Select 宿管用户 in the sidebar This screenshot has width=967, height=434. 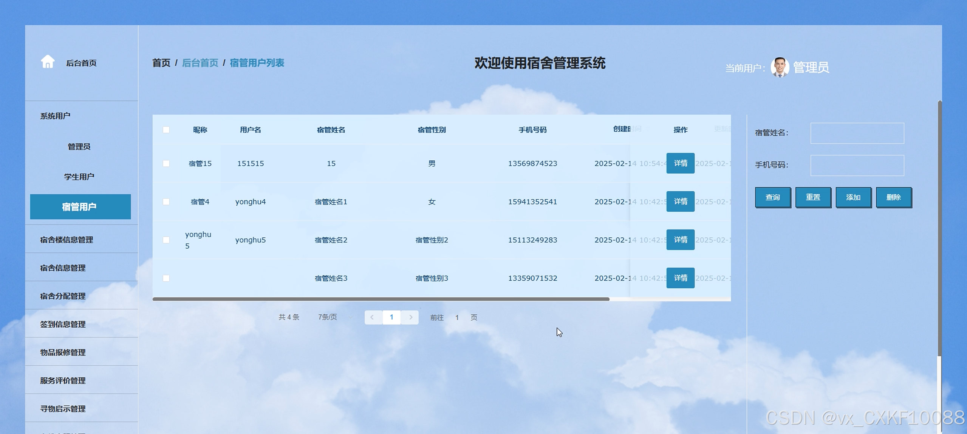[80, 207]
